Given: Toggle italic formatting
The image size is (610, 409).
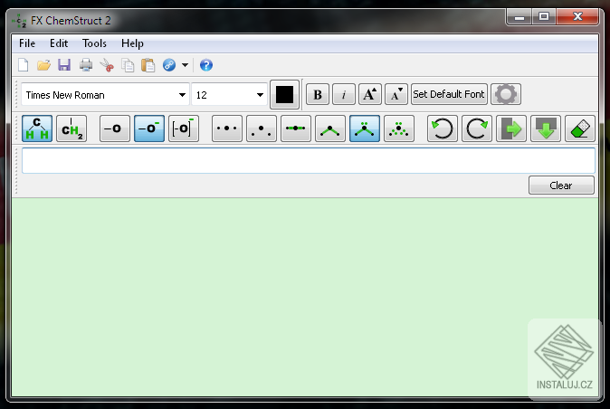Looking at the screenshot, I should tap(344, 94).
